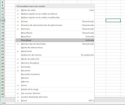This screenshot has height=105, width=125.
Task: Select row header 14
Action: (3, 20)
